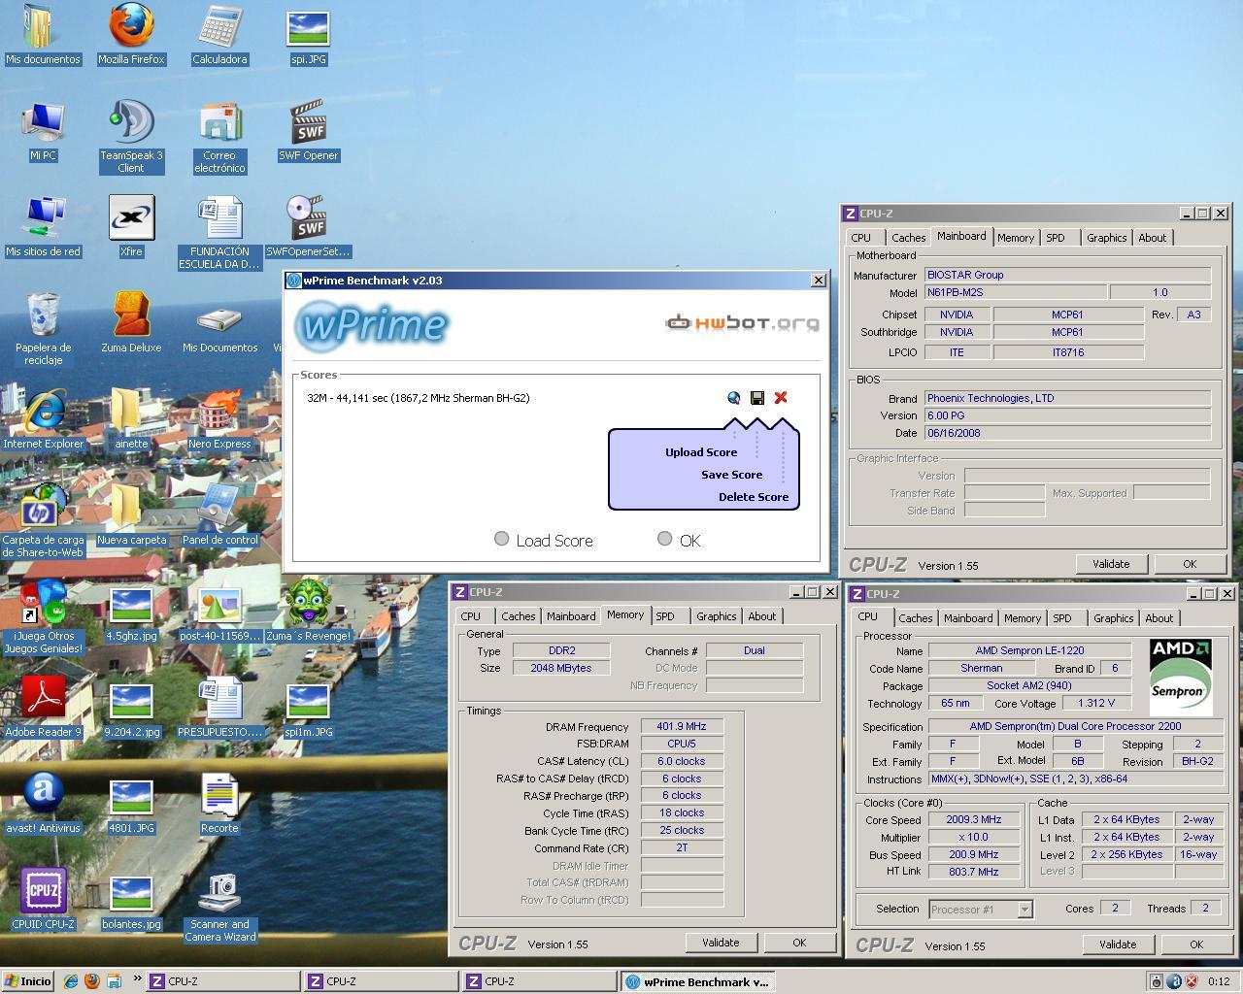Open the PRESUPUESTO document icon
This screenshot has width=1243, height=994.
pyautogui.click(x=219, y=707)
